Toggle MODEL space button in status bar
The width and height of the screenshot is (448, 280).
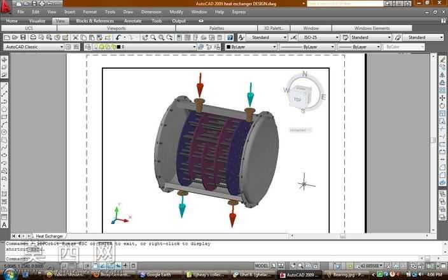click(261, 266)
